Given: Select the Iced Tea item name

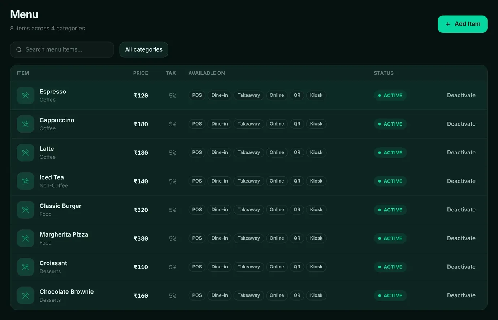Looking at the screenshot, I should 52,177.
